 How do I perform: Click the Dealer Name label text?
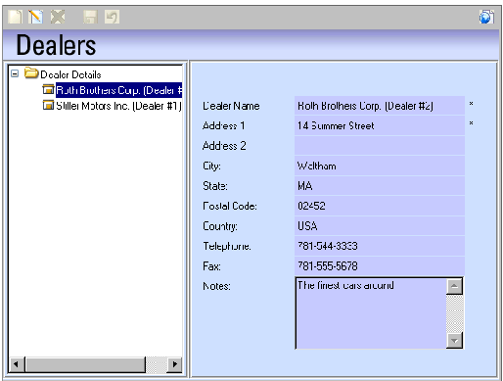231,106
